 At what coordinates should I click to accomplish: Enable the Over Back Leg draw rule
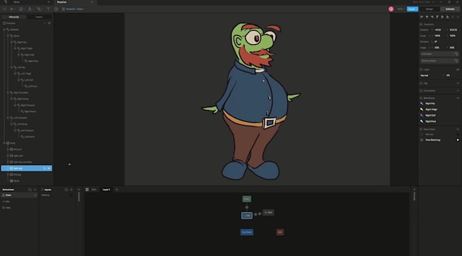click(457, 140)
